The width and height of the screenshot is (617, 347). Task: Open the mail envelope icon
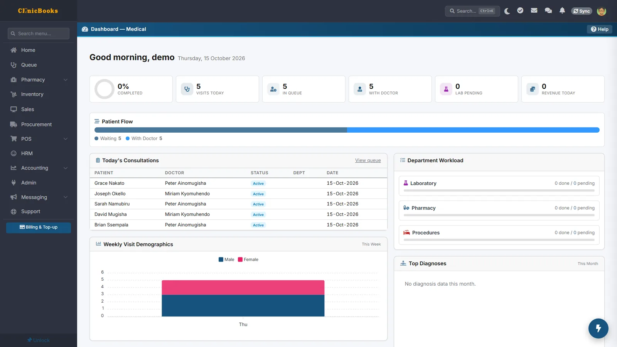coord(534,11)
